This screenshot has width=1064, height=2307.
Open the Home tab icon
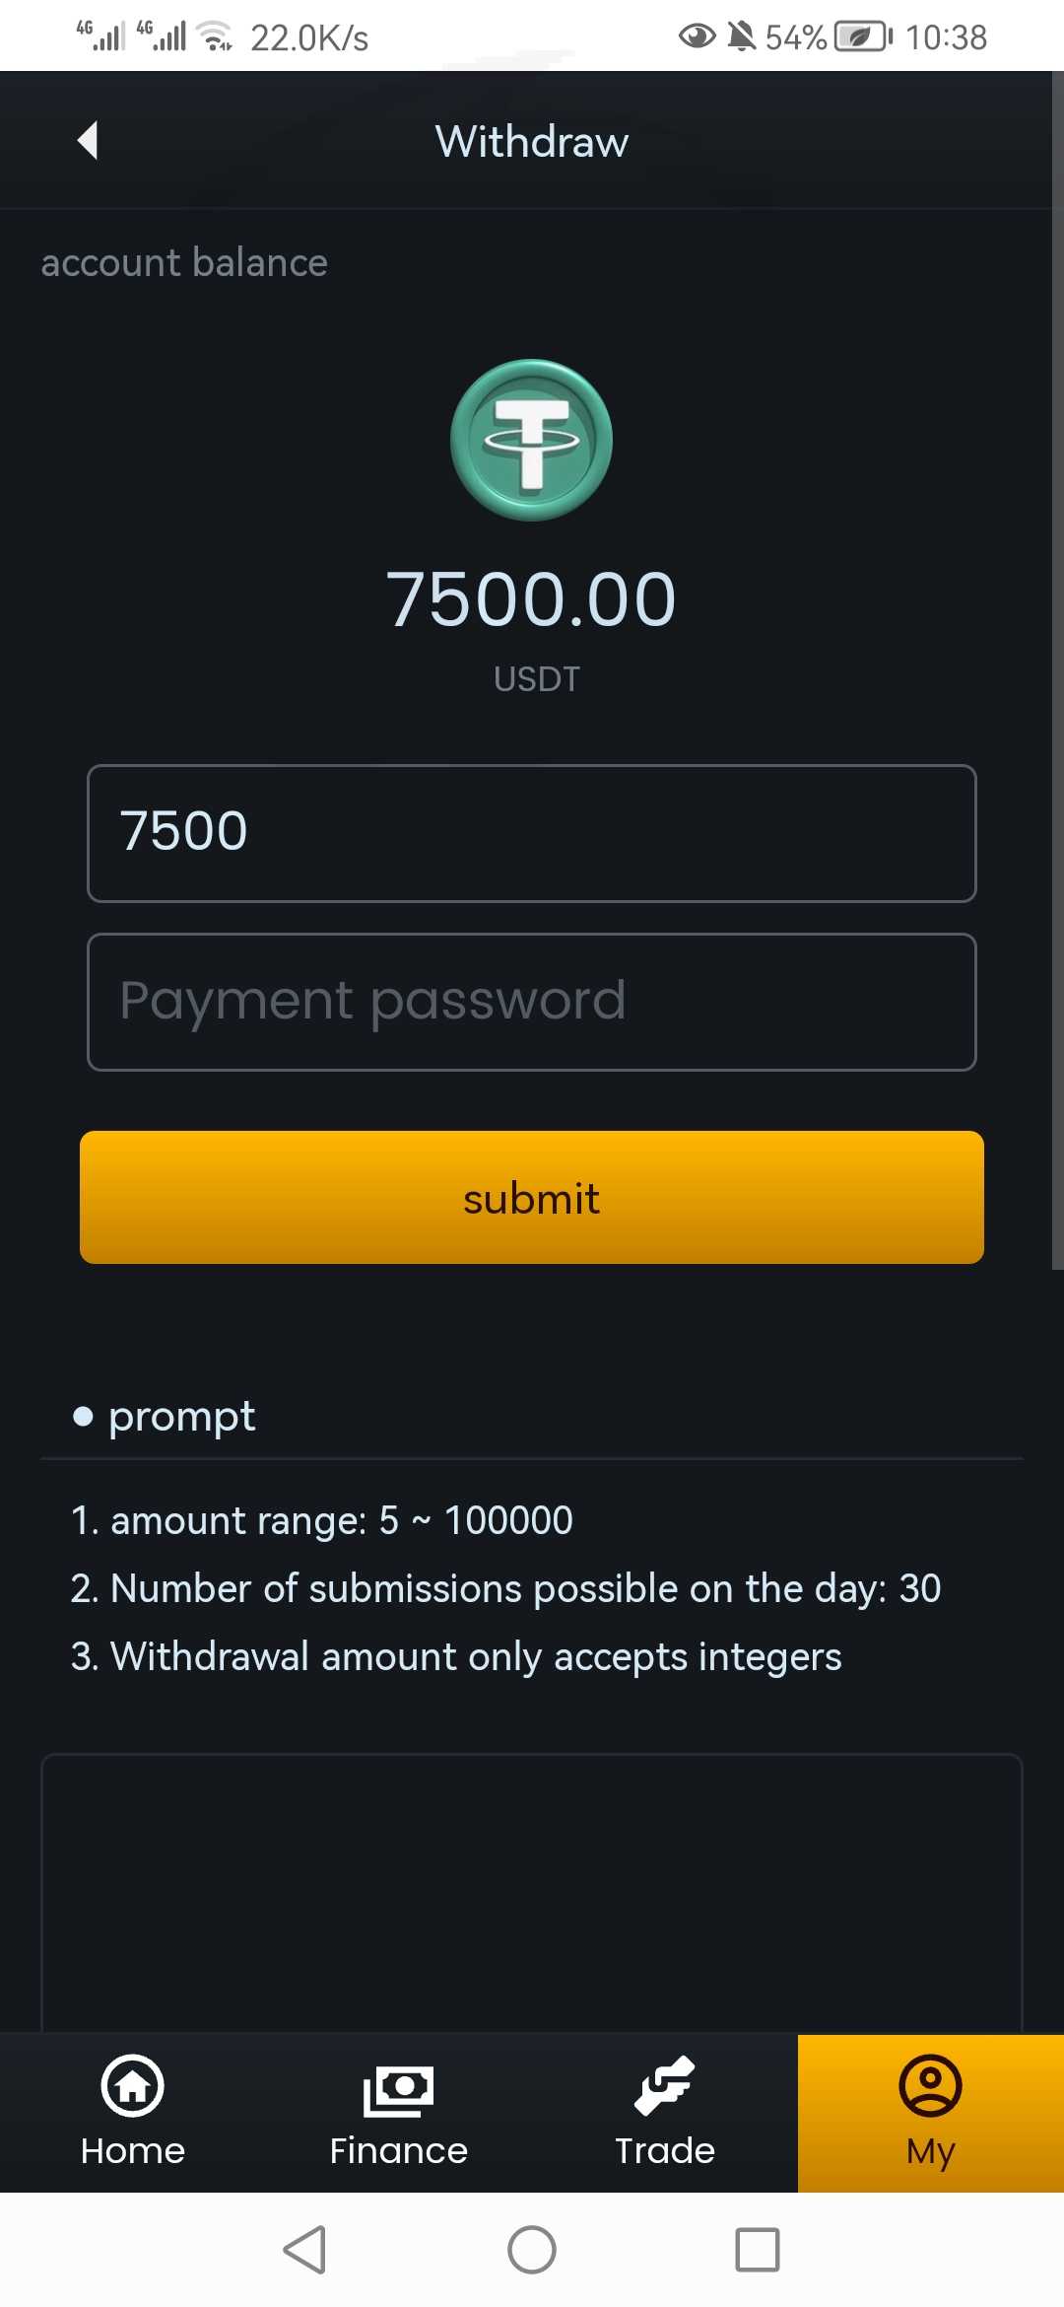point(132,2085)
